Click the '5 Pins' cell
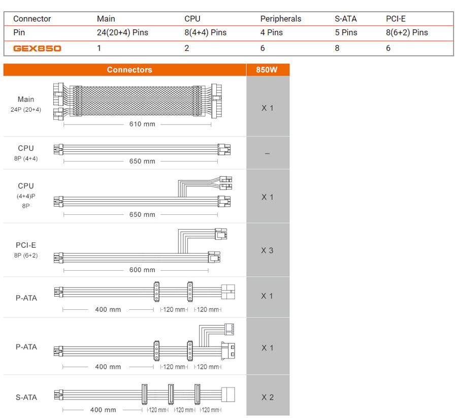This screenshot has width=457, height=418. coord(346,33)
